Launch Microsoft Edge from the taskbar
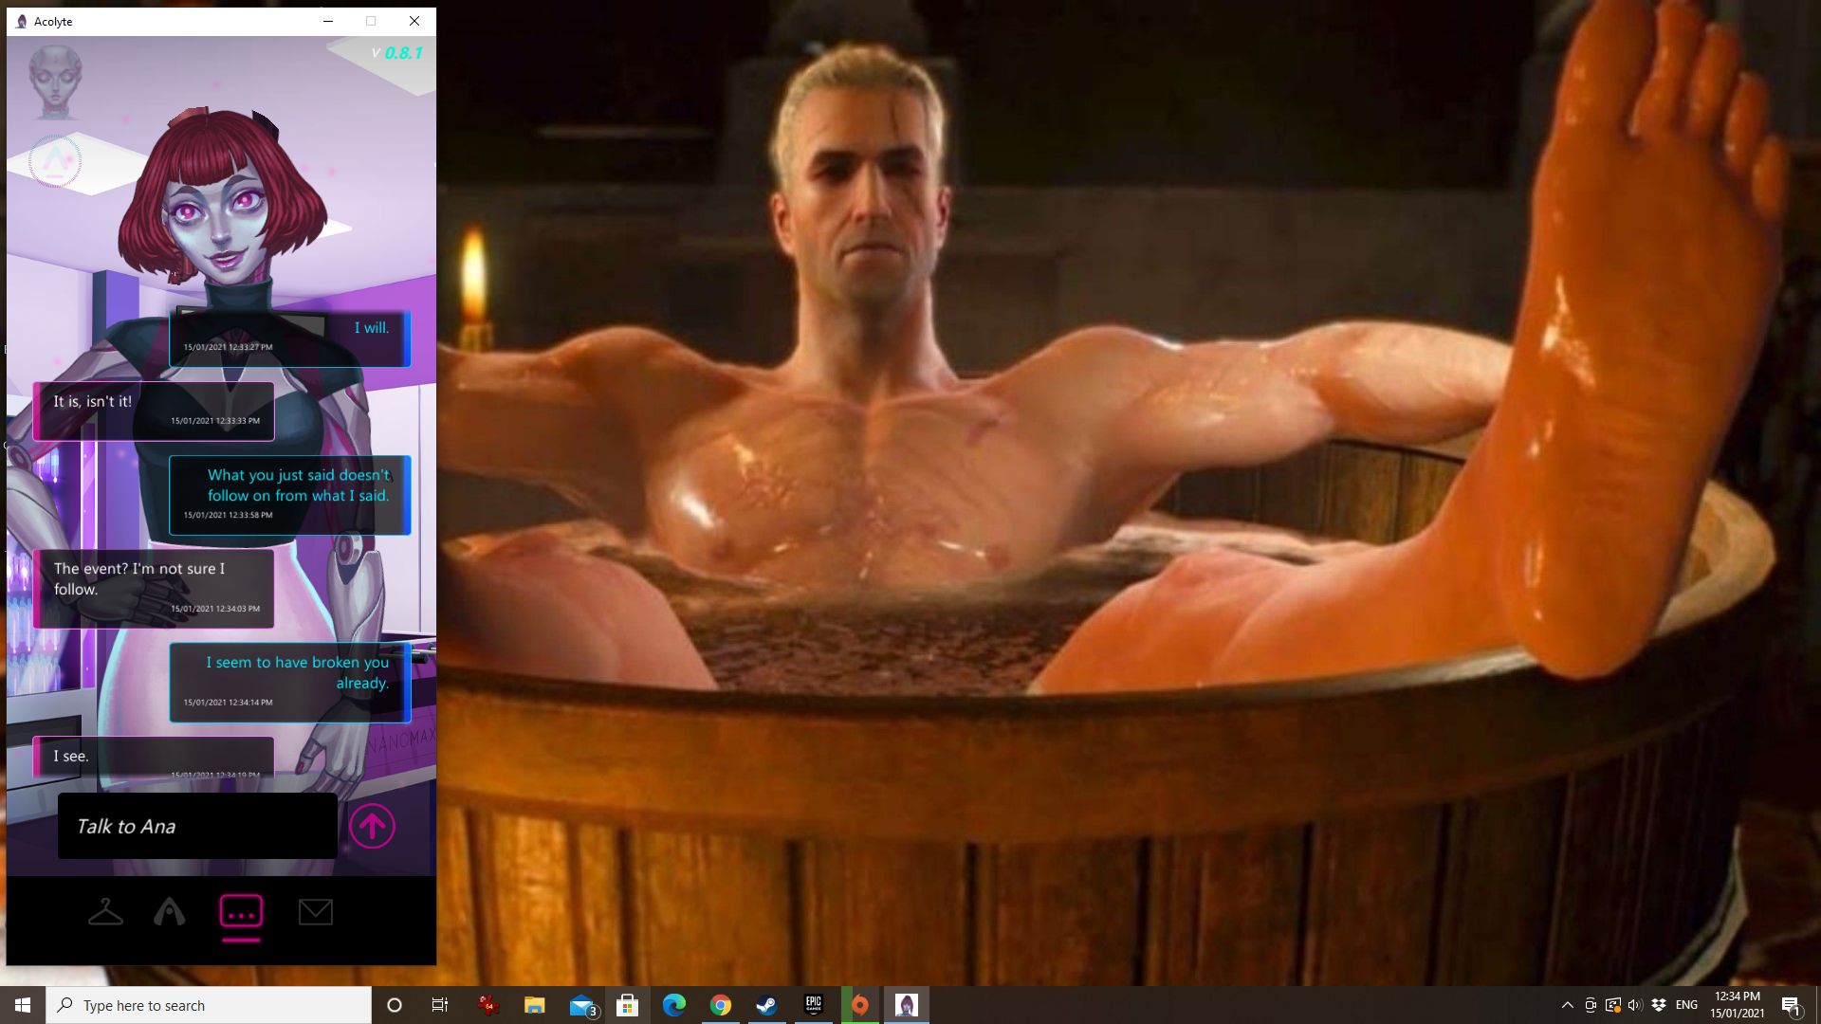The height and width of the screenshot is (1024, 1821). pos(674,1005)
